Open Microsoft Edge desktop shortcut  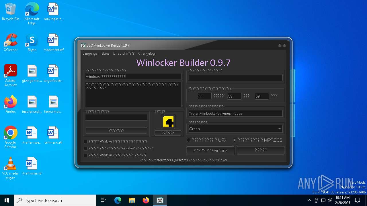coord(32,14)
